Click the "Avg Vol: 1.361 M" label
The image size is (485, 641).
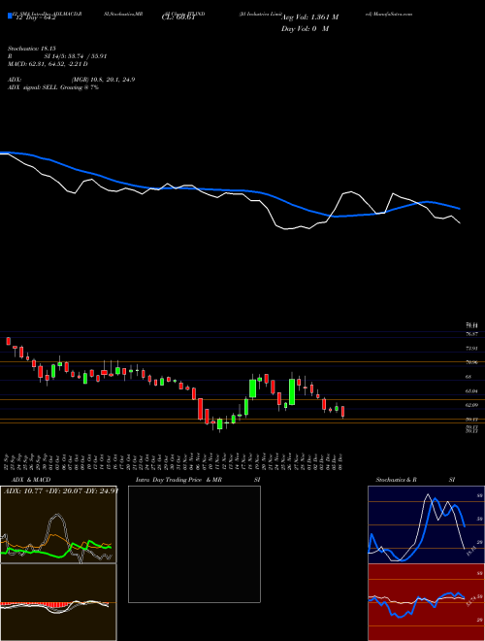pyautogui.click(x=309, y=17)
